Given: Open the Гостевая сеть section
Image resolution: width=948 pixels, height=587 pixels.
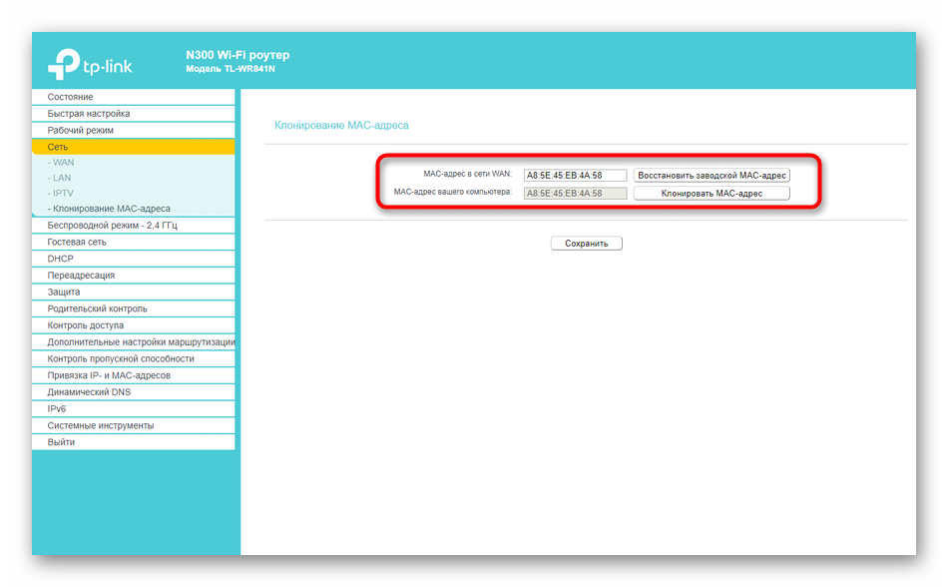Looking at the screenshot, I should tap(133, 242).
